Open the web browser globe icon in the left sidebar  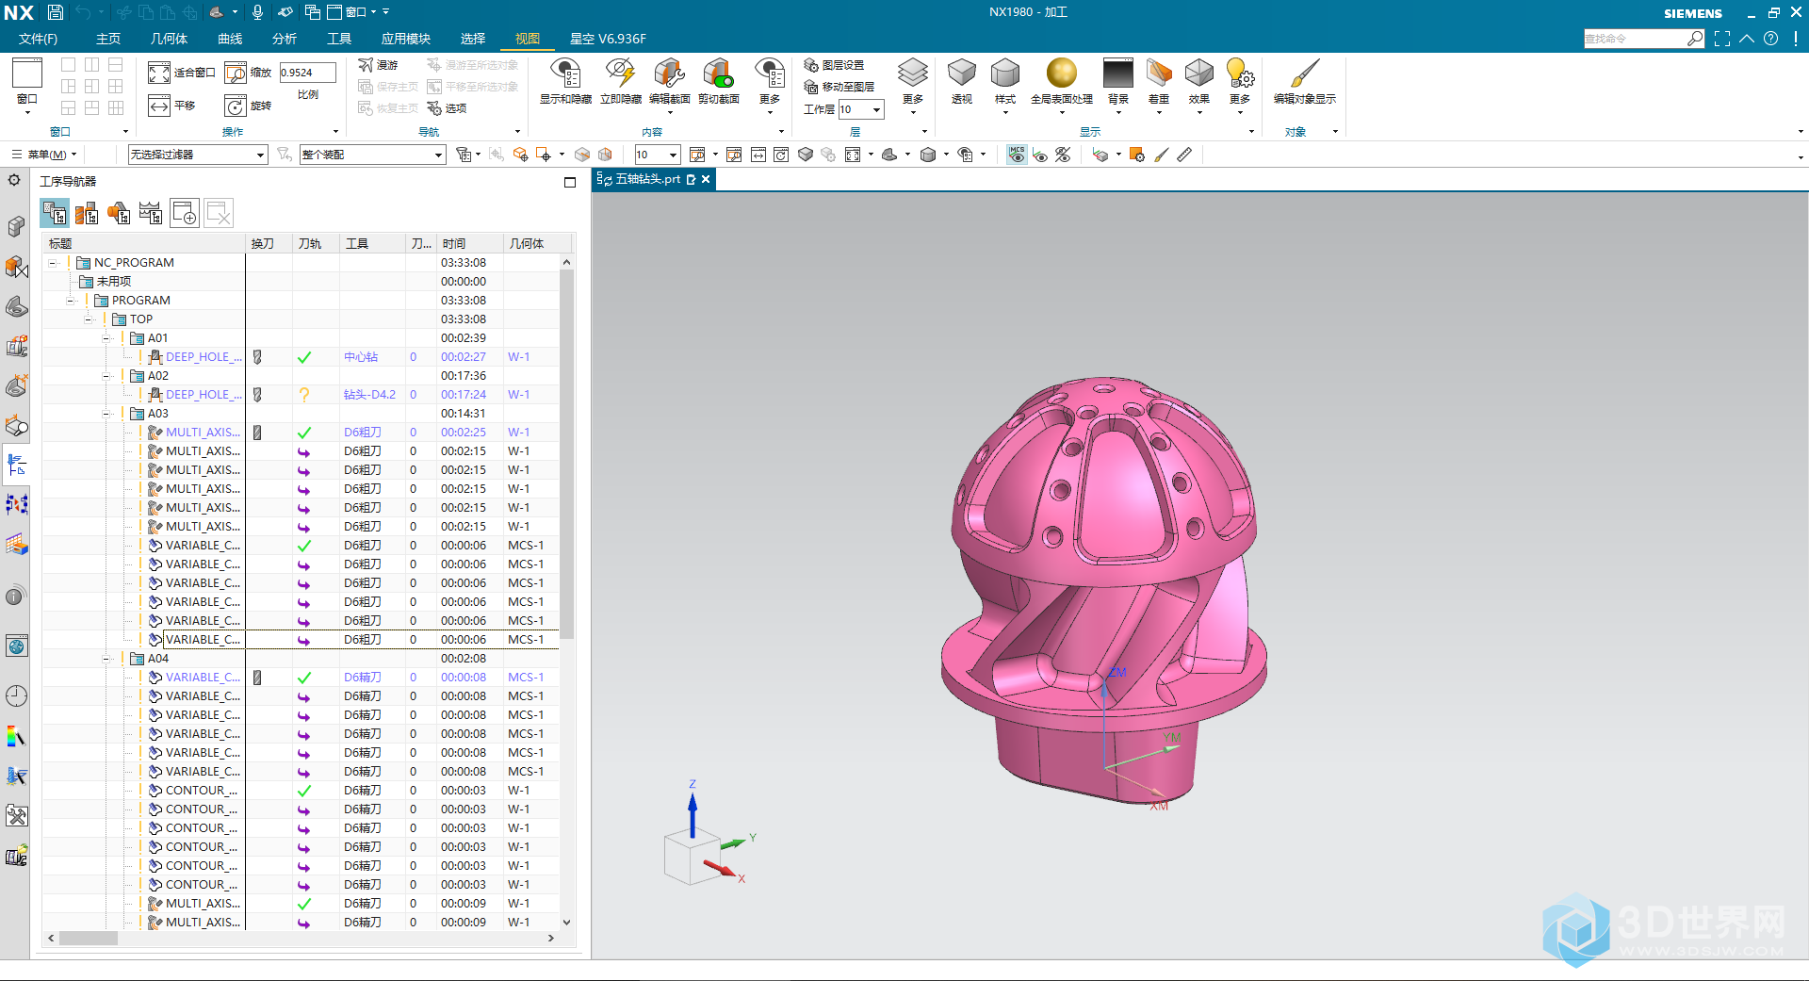17,646
